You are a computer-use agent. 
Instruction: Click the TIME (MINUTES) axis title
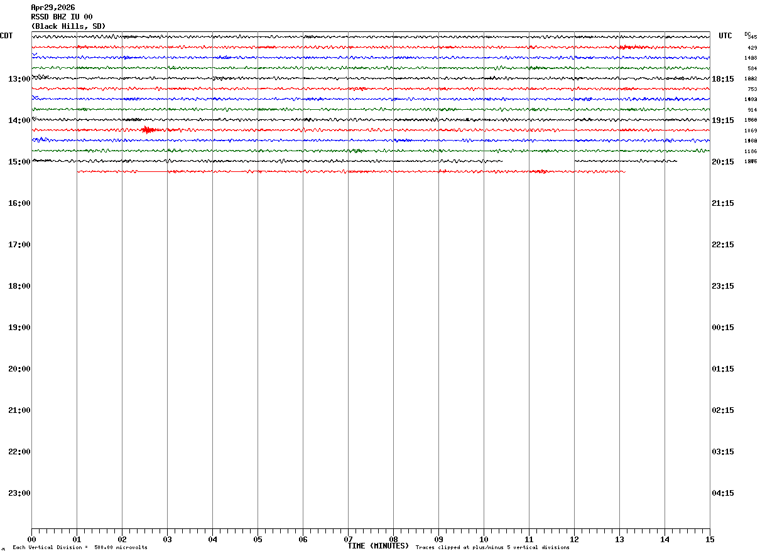point(378,546)
